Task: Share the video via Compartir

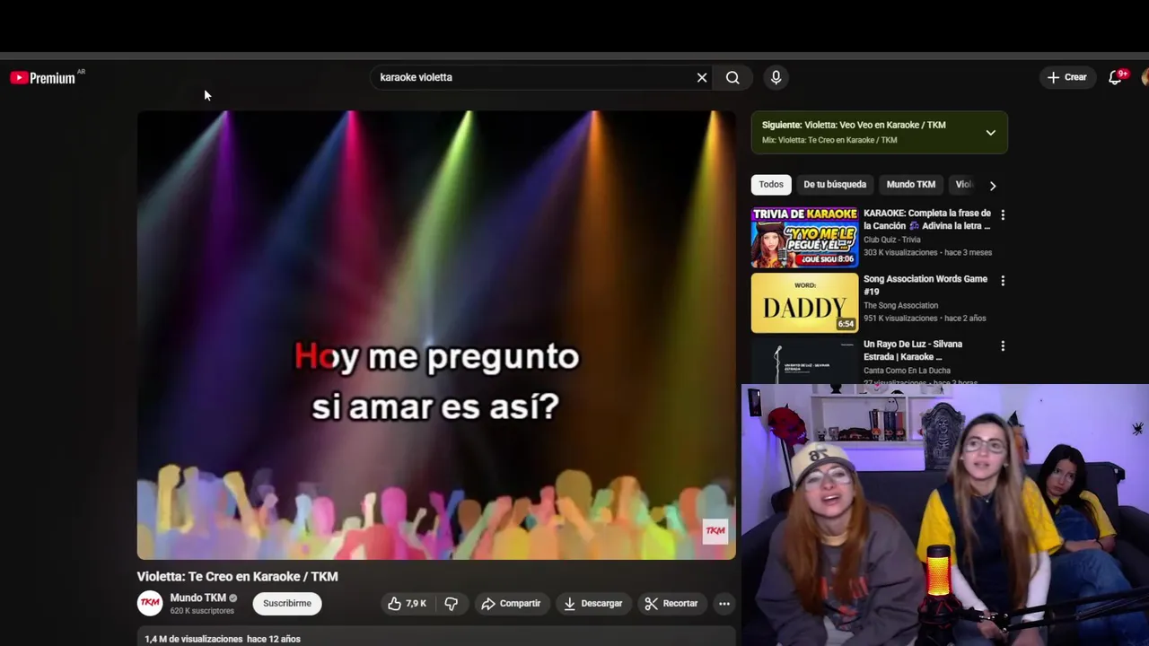Action: pos(511,604)
